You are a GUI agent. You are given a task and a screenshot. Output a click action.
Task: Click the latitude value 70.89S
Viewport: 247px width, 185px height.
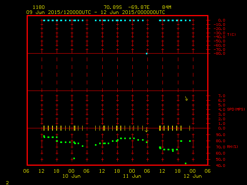point(113,7)
